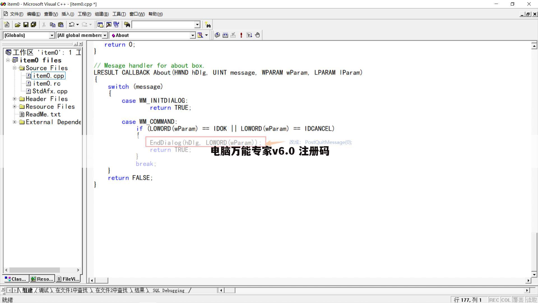Toggle the Output window icon
Screen dimensions: 538x303
click(108, 25)
